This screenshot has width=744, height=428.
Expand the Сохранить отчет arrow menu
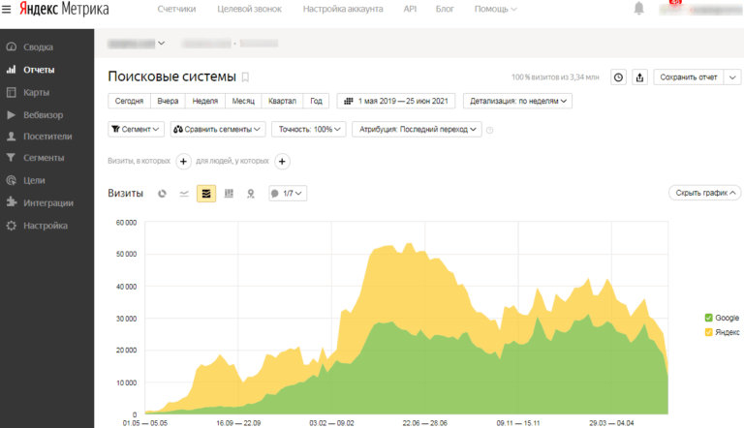click(732, 77)
